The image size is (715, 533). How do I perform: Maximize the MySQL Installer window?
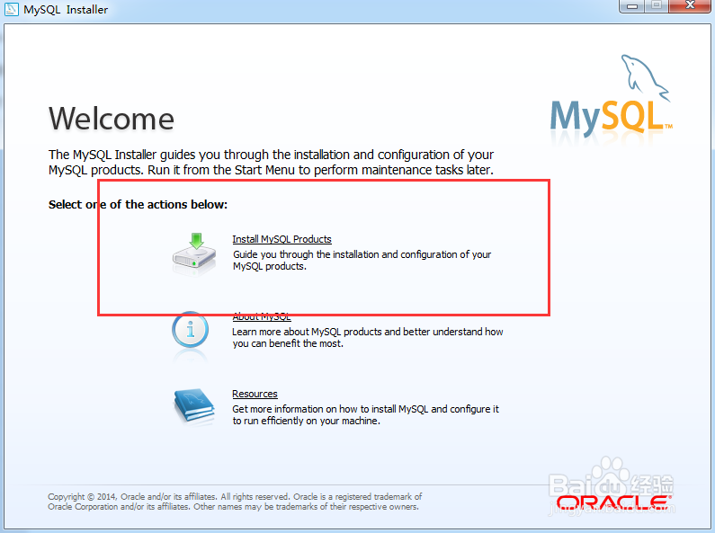click(x=657, y=6)
